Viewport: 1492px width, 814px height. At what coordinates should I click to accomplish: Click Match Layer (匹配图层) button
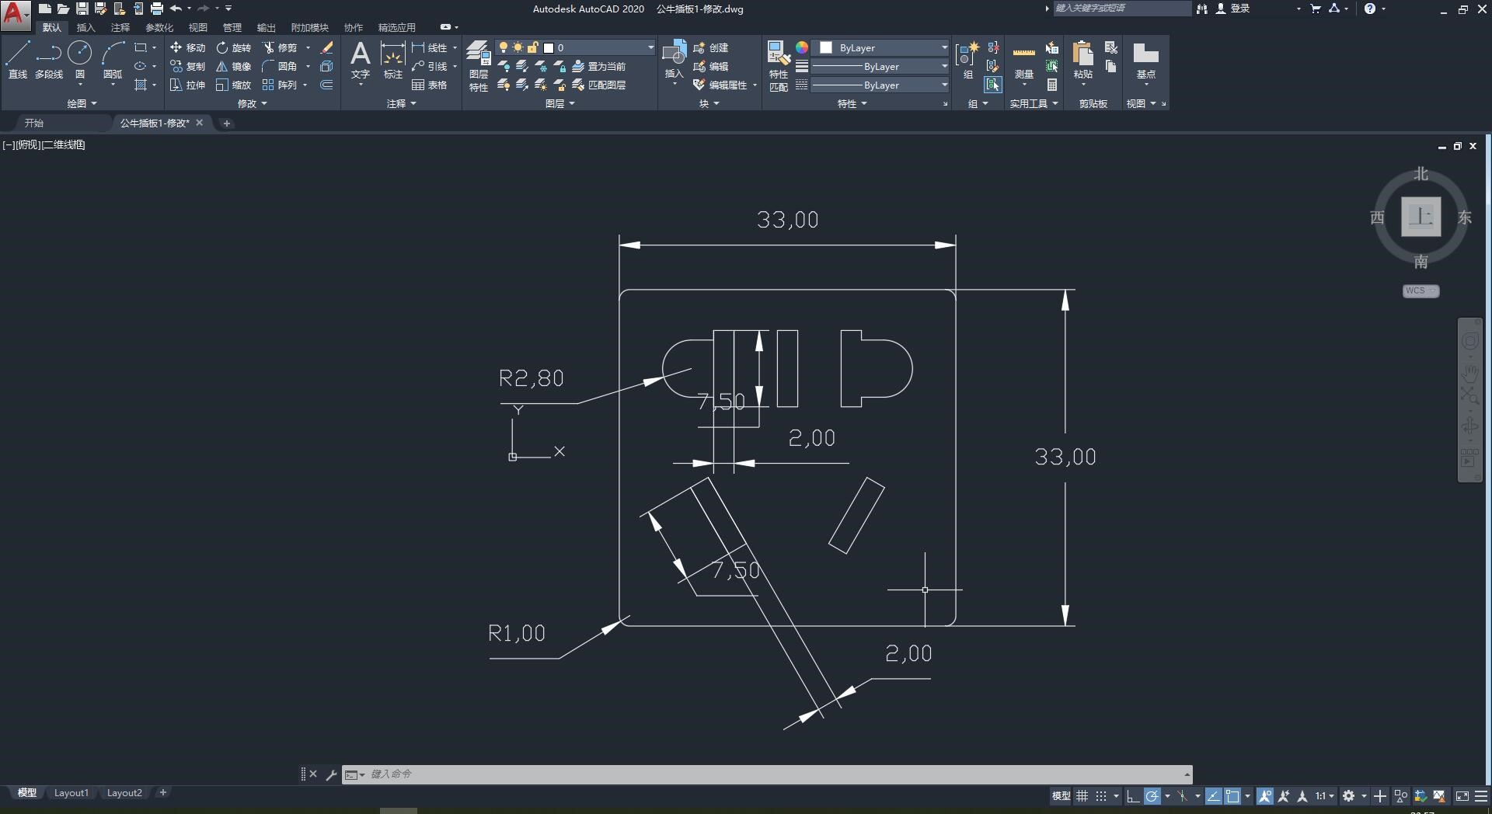click(599, 85)
